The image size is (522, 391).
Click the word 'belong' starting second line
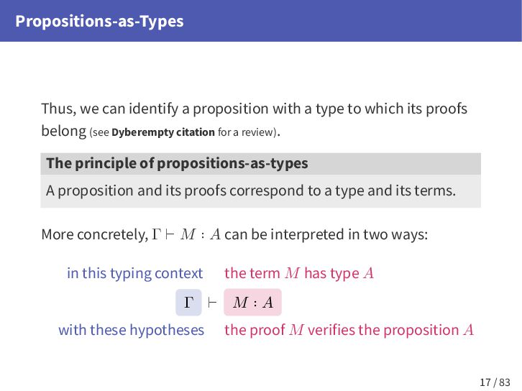(x=63, y=132)
